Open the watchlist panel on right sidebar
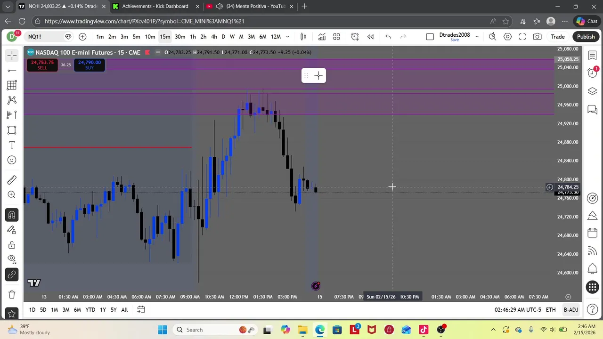 click(592, 56)
